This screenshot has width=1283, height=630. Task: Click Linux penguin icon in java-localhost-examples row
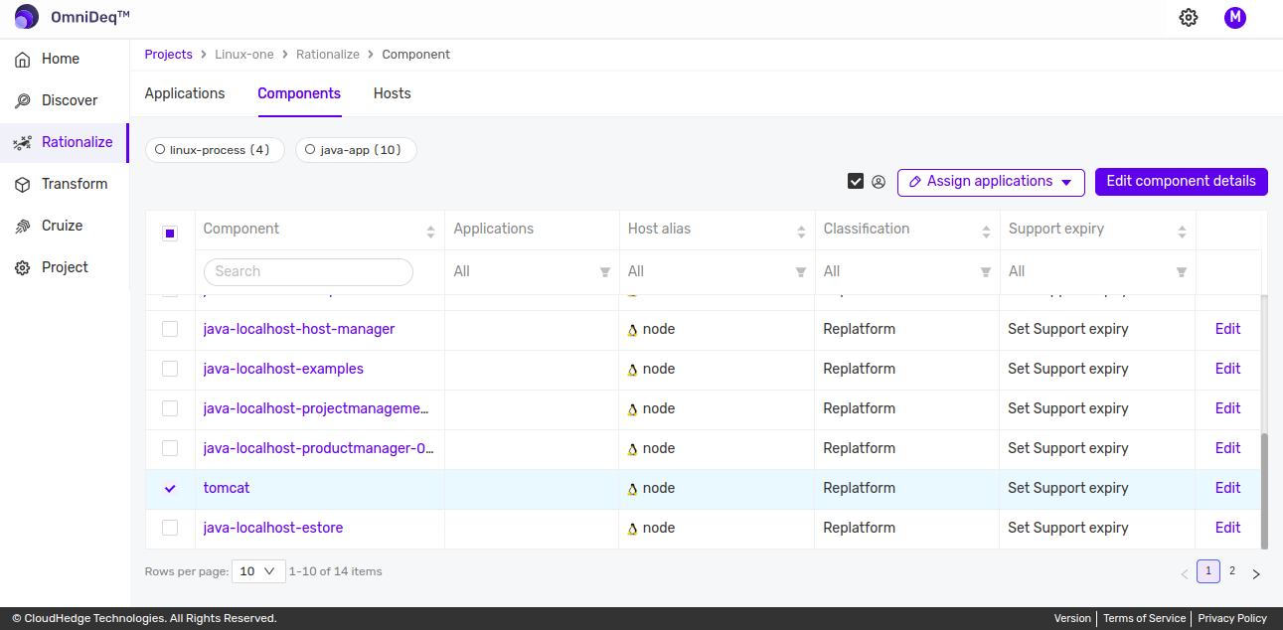(x=633, y=370)
